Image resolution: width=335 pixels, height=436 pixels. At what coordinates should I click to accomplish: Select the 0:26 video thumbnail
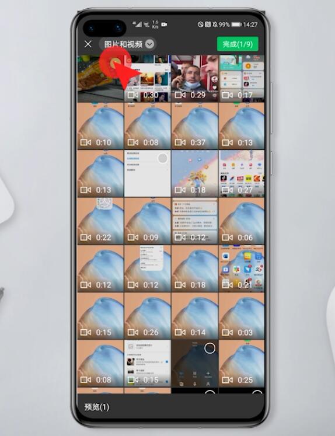click(148, 316)
